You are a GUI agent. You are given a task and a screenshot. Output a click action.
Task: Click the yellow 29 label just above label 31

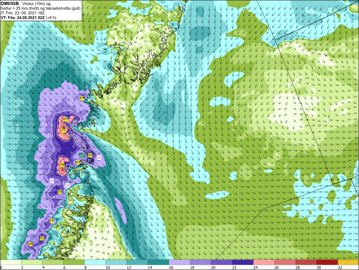(x=51, y=221)
